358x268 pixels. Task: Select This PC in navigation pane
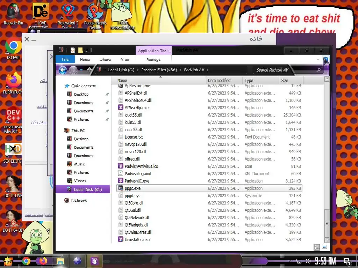78,131
